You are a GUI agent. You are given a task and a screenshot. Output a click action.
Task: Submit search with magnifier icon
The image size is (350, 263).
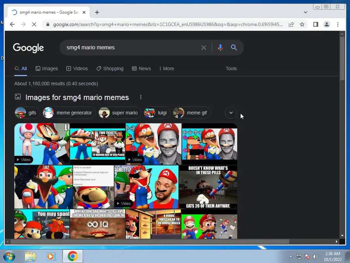(234, 47)
